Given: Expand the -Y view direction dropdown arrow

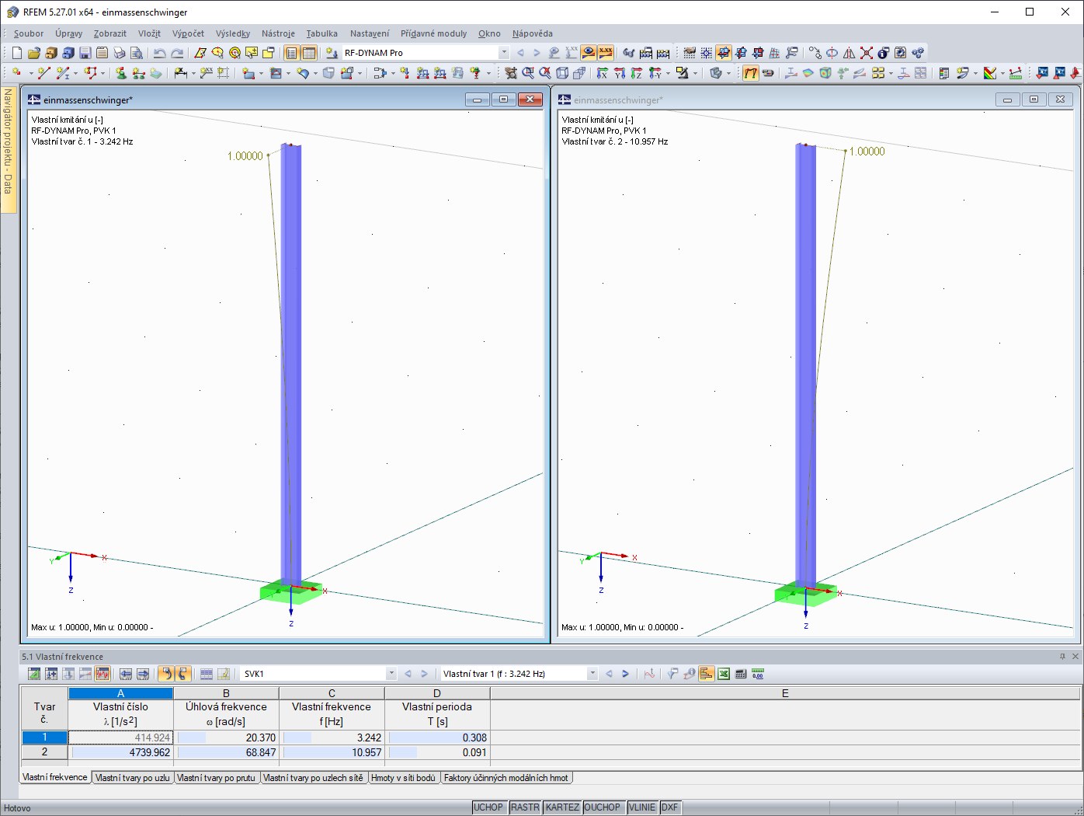Looking at the screenshot, I should pyautogui.click(x=667, y=73).
